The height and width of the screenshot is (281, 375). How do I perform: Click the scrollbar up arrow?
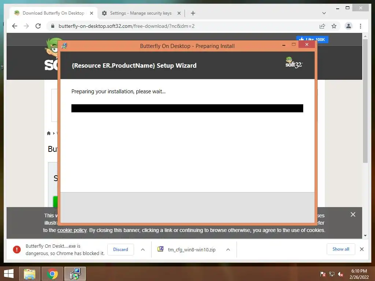pos(365,36)
